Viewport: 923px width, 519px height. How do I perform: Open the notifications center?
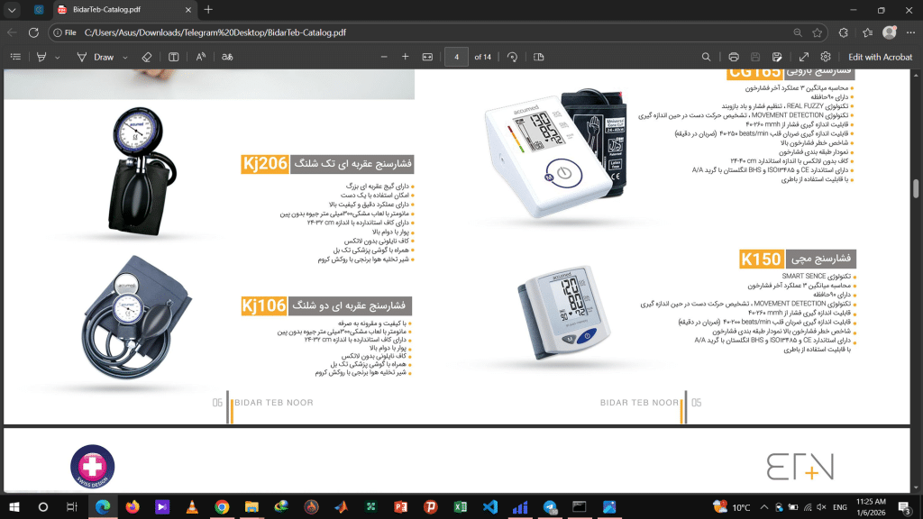tap(905, 506)
